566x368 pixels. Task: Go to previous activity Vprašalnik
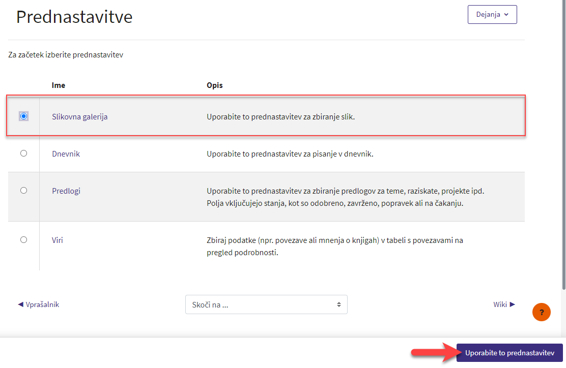pyautogui.click(x=39, y=304)
